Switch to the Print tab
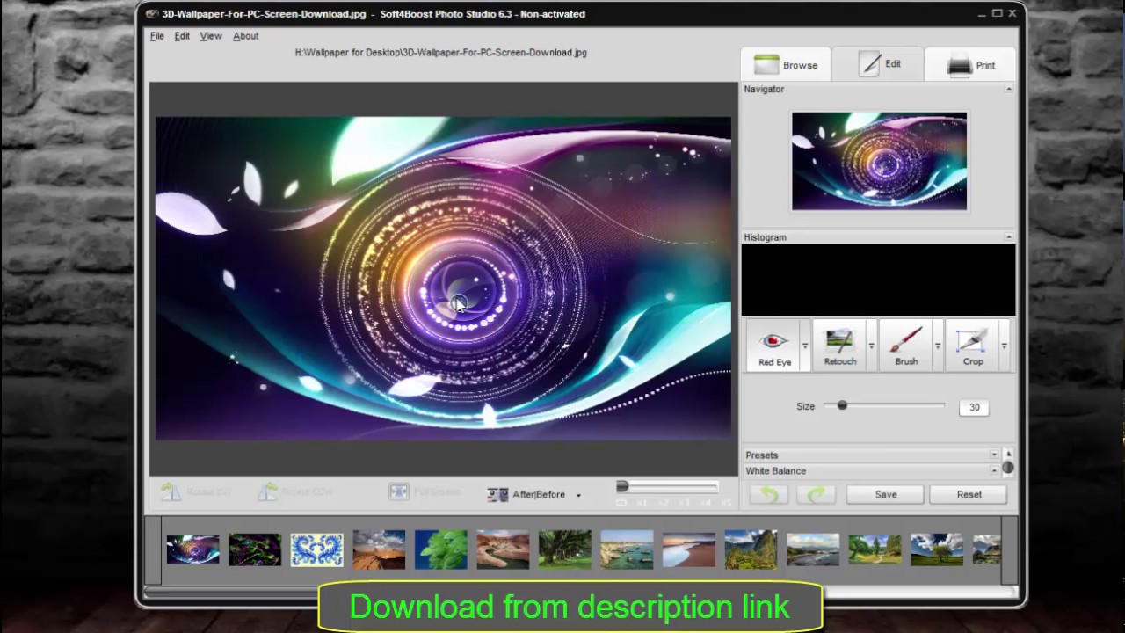 click(971, 65)
